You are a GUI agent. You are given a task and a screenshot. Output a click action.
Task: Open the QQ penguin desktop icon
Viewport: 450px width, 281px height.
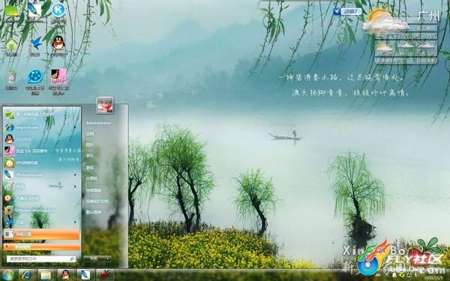[58, 43]
